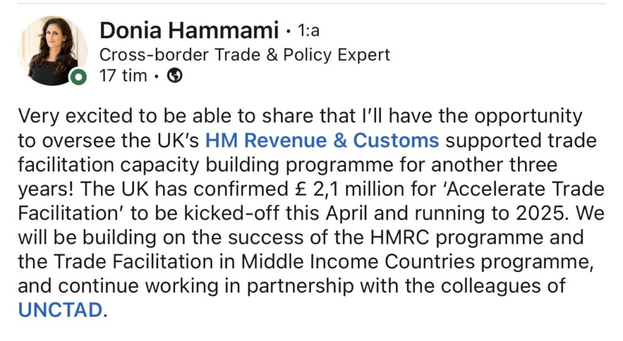The width and height of the screenshot is (623, 341).
Task: Open Donia Hammami's profile photo
Action: tap(52, 51)
